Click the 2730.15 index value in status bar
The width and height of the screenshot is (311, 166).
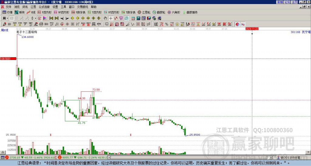(x=15, y=158)
